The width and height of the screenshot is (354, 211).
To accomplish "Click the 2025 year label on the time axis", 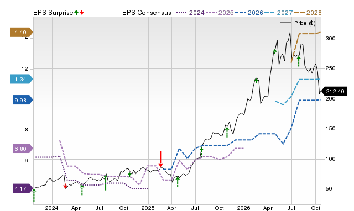I will (x=148, y=208).
